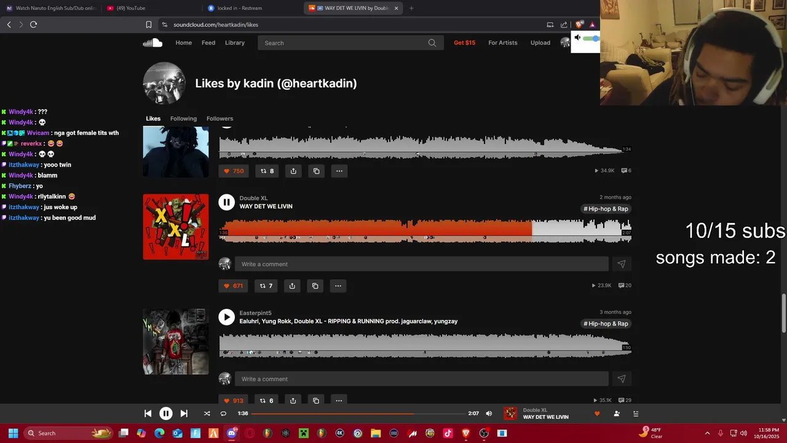This screenshot has width=787, height=443.
Task: Open Library in SoundCloud navigation
Action: pos(234,42)
